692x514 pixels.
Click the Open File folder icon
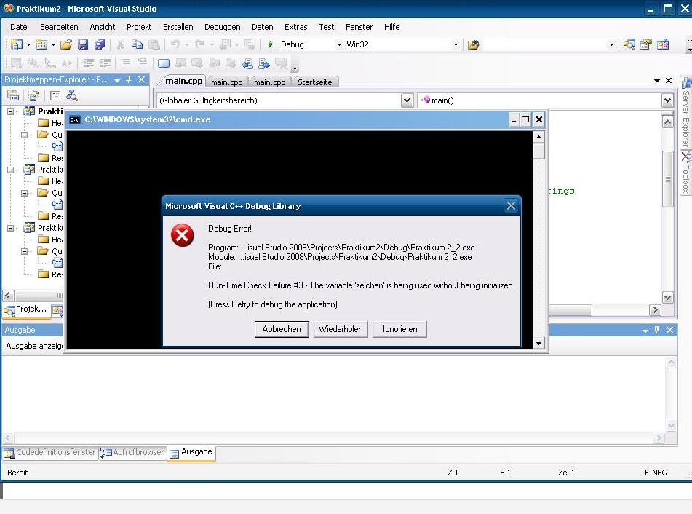66,44
